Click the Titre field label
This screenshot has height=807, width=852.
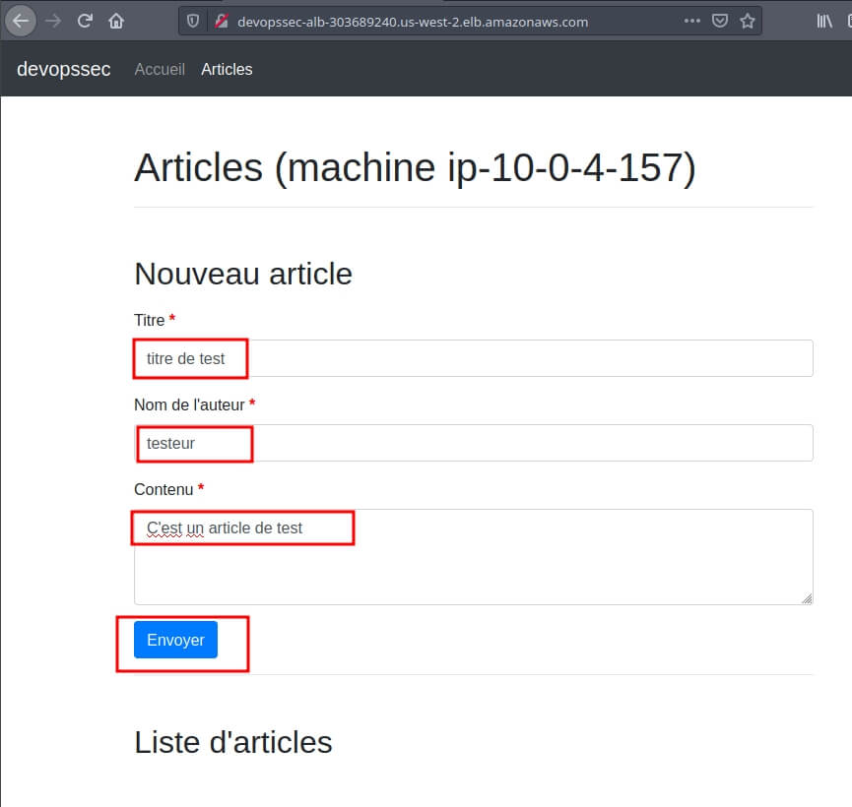[x=150, y=320]
